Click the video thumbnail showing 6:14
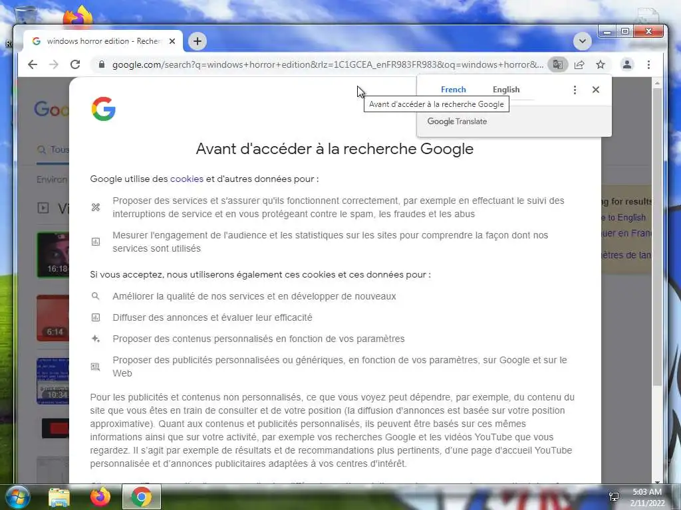Image resolution: width=681 pixels, height=510 pixels. click(53, 318)
